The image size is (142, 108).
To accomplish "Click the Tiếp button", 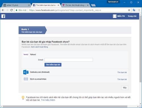I will pyautogui.click(x=125, y=88).
